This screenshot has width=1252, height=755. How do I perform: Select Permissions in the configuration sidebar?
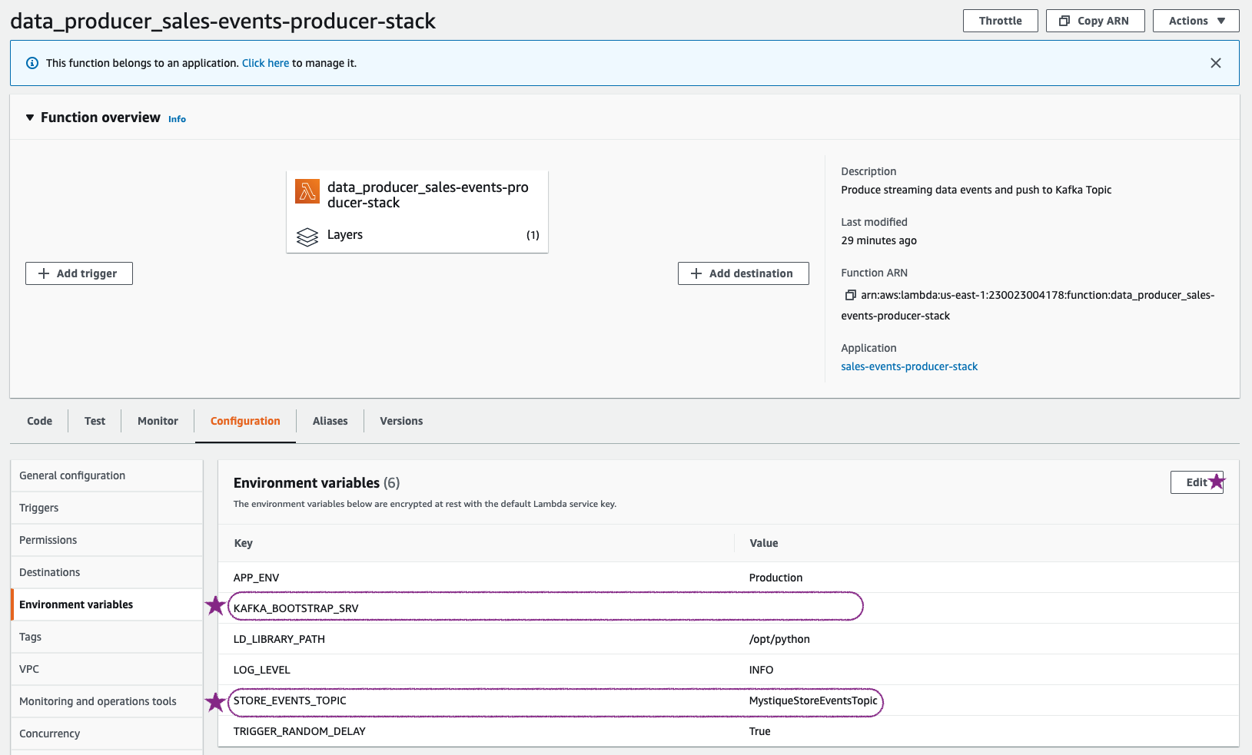tap(48, 540)
